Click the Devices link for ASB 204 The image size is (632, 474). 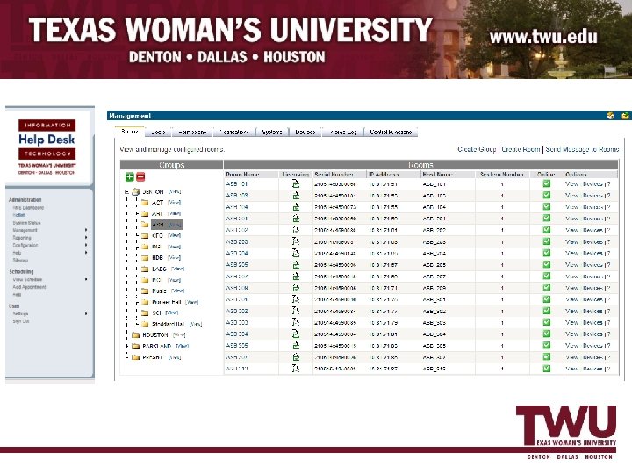[x=592, y=254]
